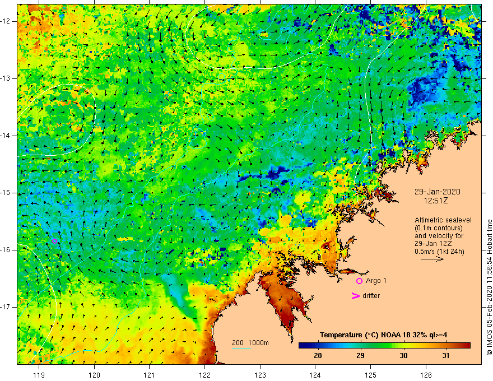Click the latitude axis label -15
Screen dimensions: 493x381
coord(6,193)
